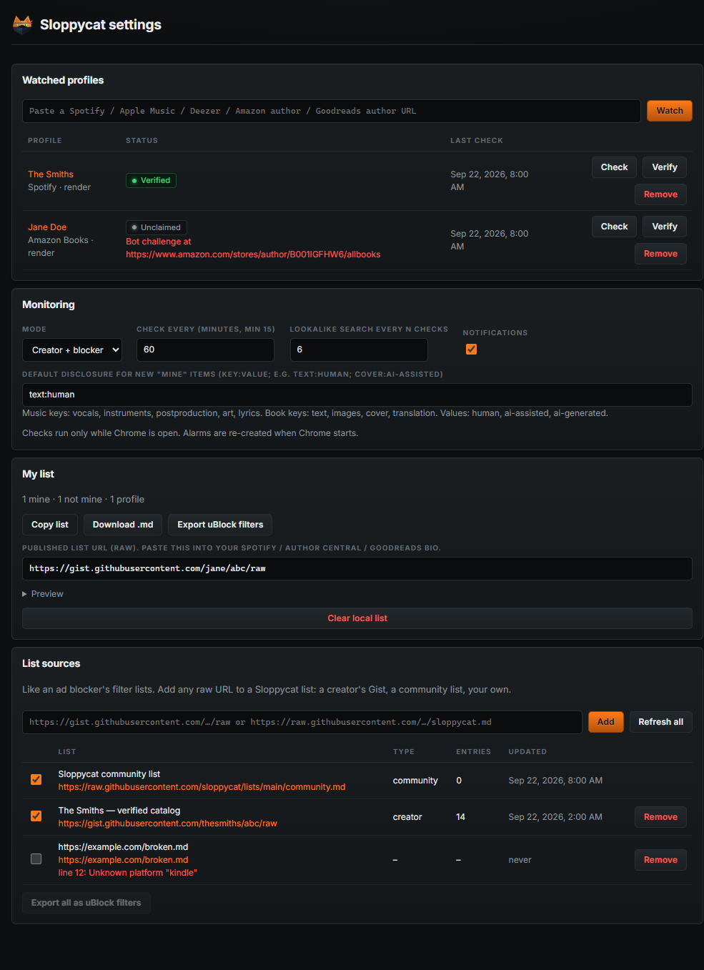
Task: Click the "creator" type cell
Action: pos(407,817)
